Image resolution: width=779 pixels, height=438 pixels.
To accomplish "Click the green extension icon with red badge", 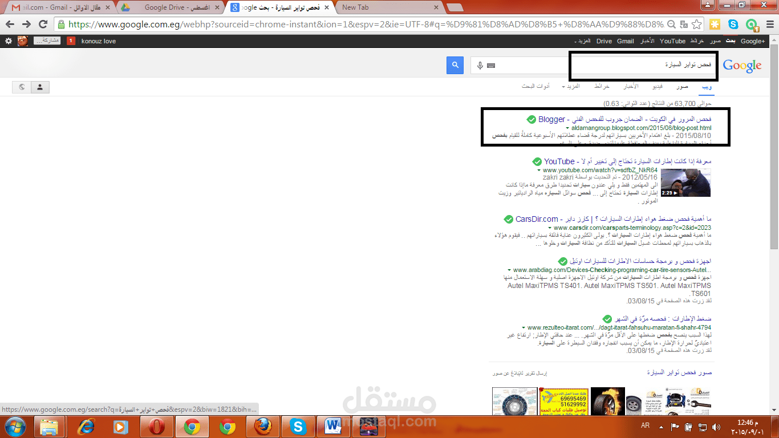I will [752, 25].
